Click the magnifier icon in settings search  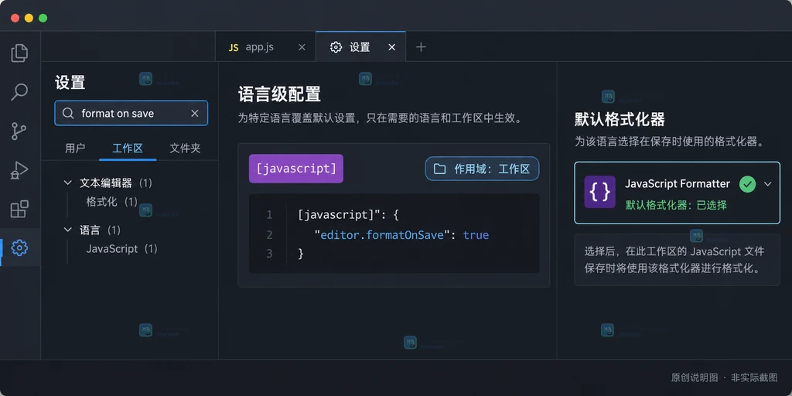coord(68,114)
